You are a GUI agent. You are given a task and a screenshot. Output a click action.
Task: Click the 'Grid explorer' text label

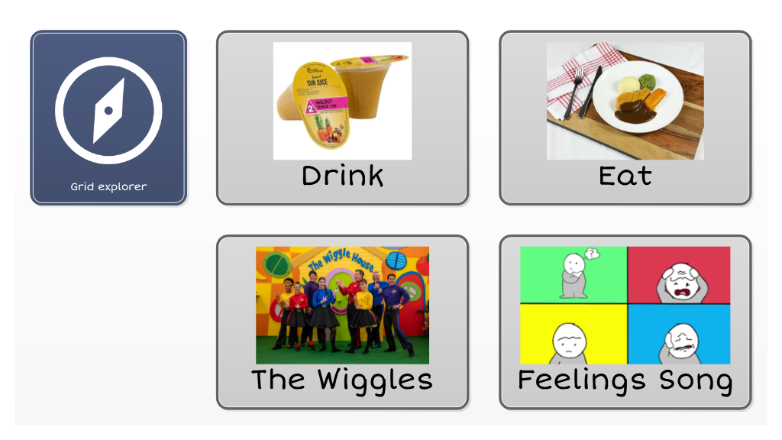tap(108, 186)
